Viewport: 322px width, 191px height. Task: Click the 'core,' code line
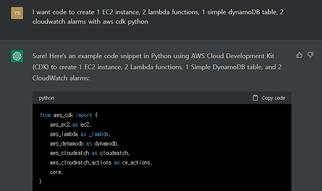click(57, 172)
